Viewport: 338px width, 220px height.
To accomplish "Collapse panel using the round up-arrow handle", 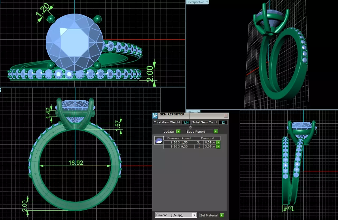I will pyautogui.click(x=190, y=127).
